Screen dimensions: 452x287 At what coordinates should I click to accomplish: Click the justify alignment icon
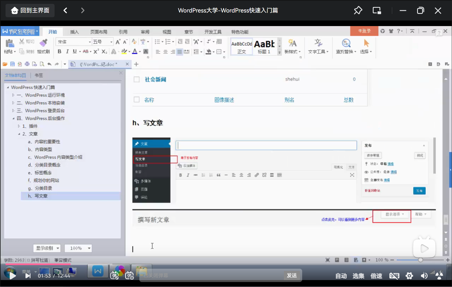(179, 52)
